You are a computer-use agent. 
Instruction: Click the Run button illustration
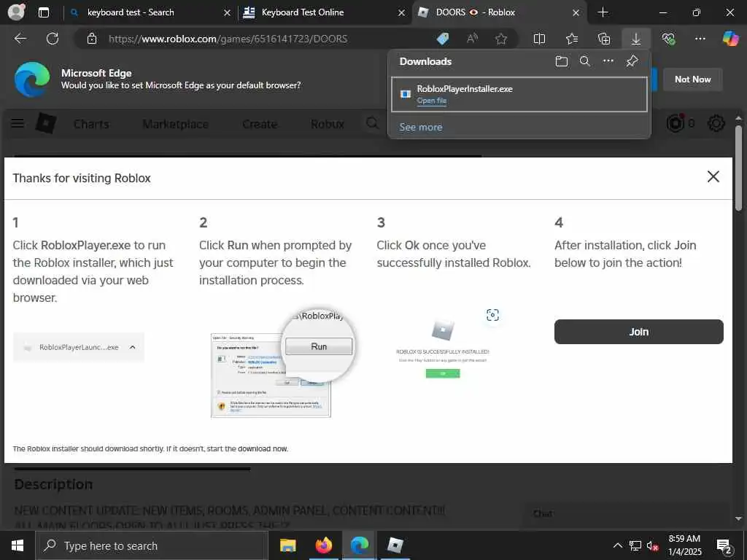[x=319, y=346]
